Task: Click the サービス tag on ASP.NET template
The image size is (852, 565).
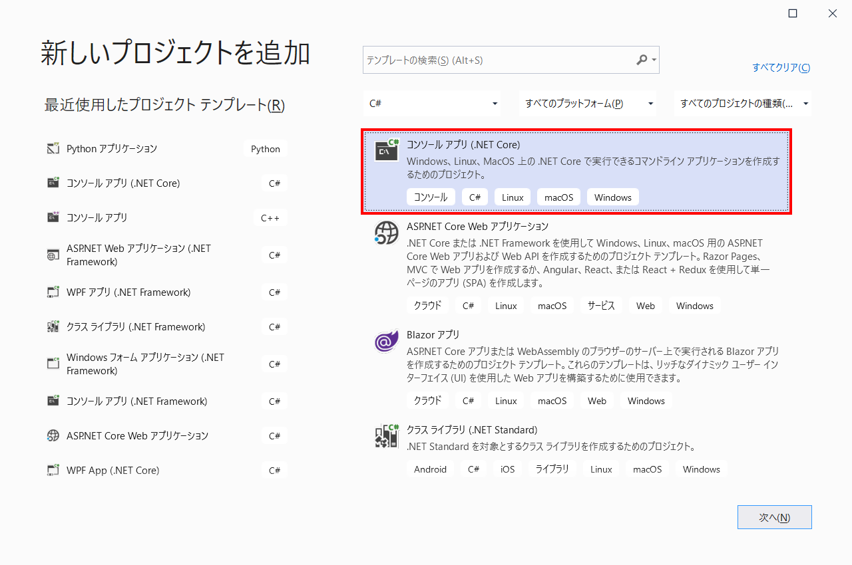Action: (x=601, y=306)
